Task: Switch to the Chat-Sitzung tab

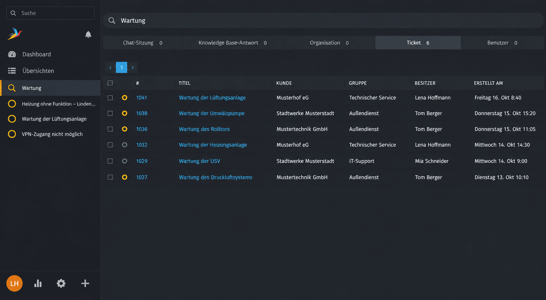Action: click(143, 43)
